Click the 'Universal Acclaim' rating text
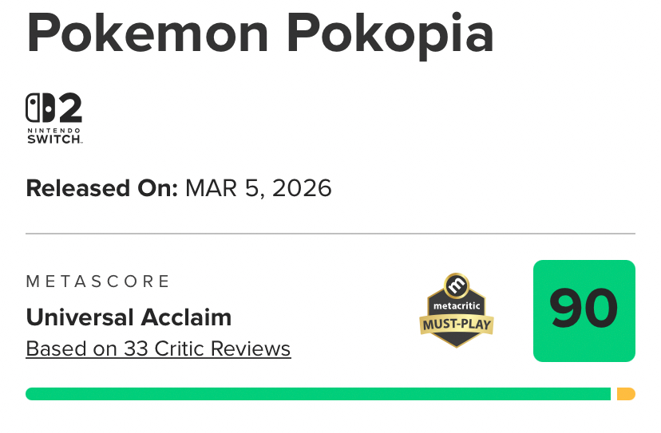This screenshot has height=433, width=661. coord(129,317)
